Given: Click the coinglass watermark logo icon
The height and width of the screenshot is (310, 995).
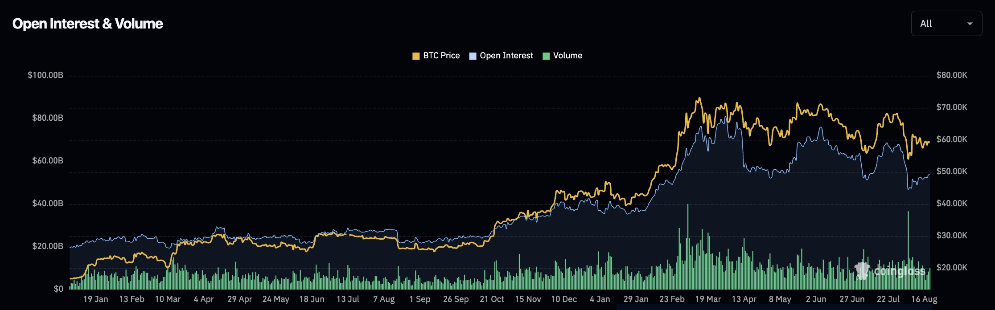Looking at the screenshot, I should coord(862,270).
